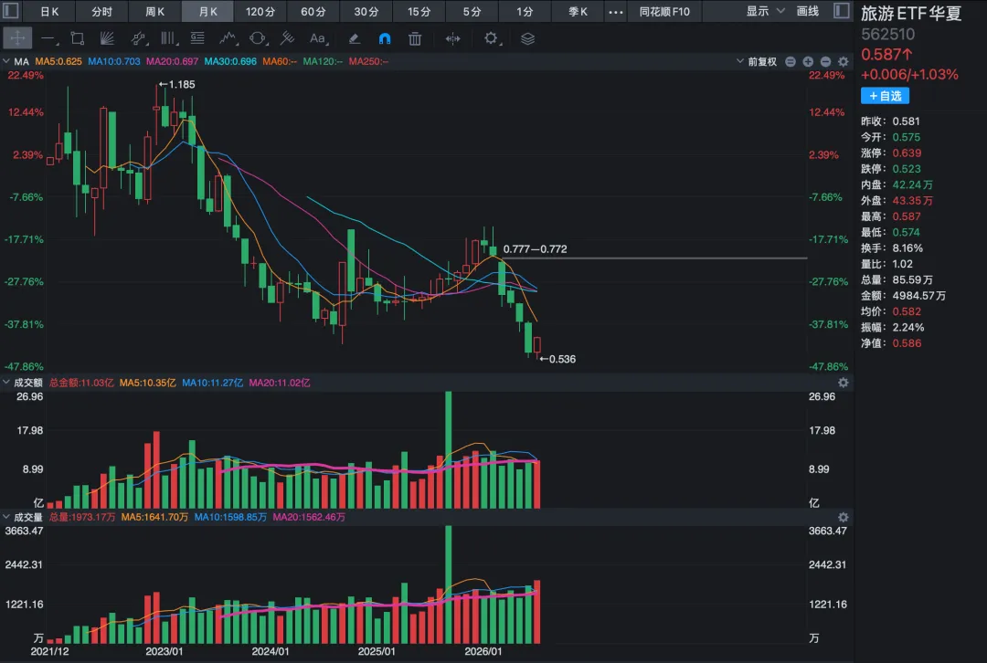Click the minus zoom-out chart icon
This screenshot has width=987, height=663.
pos(825,62)
